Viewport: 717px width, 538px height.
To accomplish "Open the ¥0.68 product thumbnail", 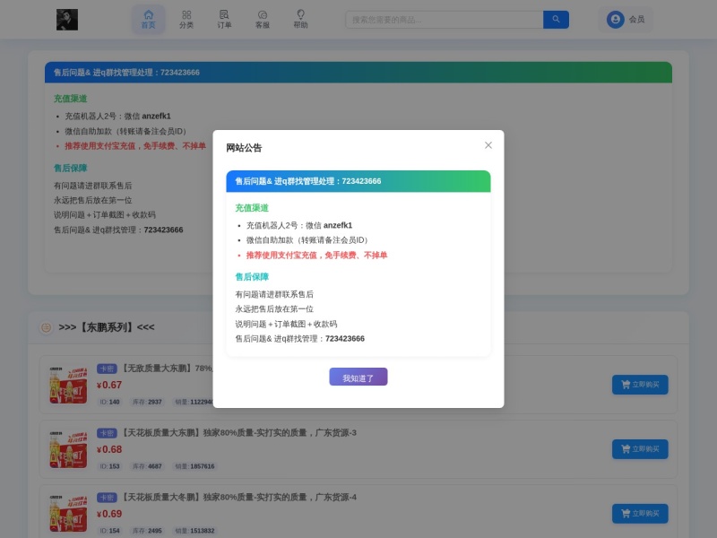I will pos(68,449).
